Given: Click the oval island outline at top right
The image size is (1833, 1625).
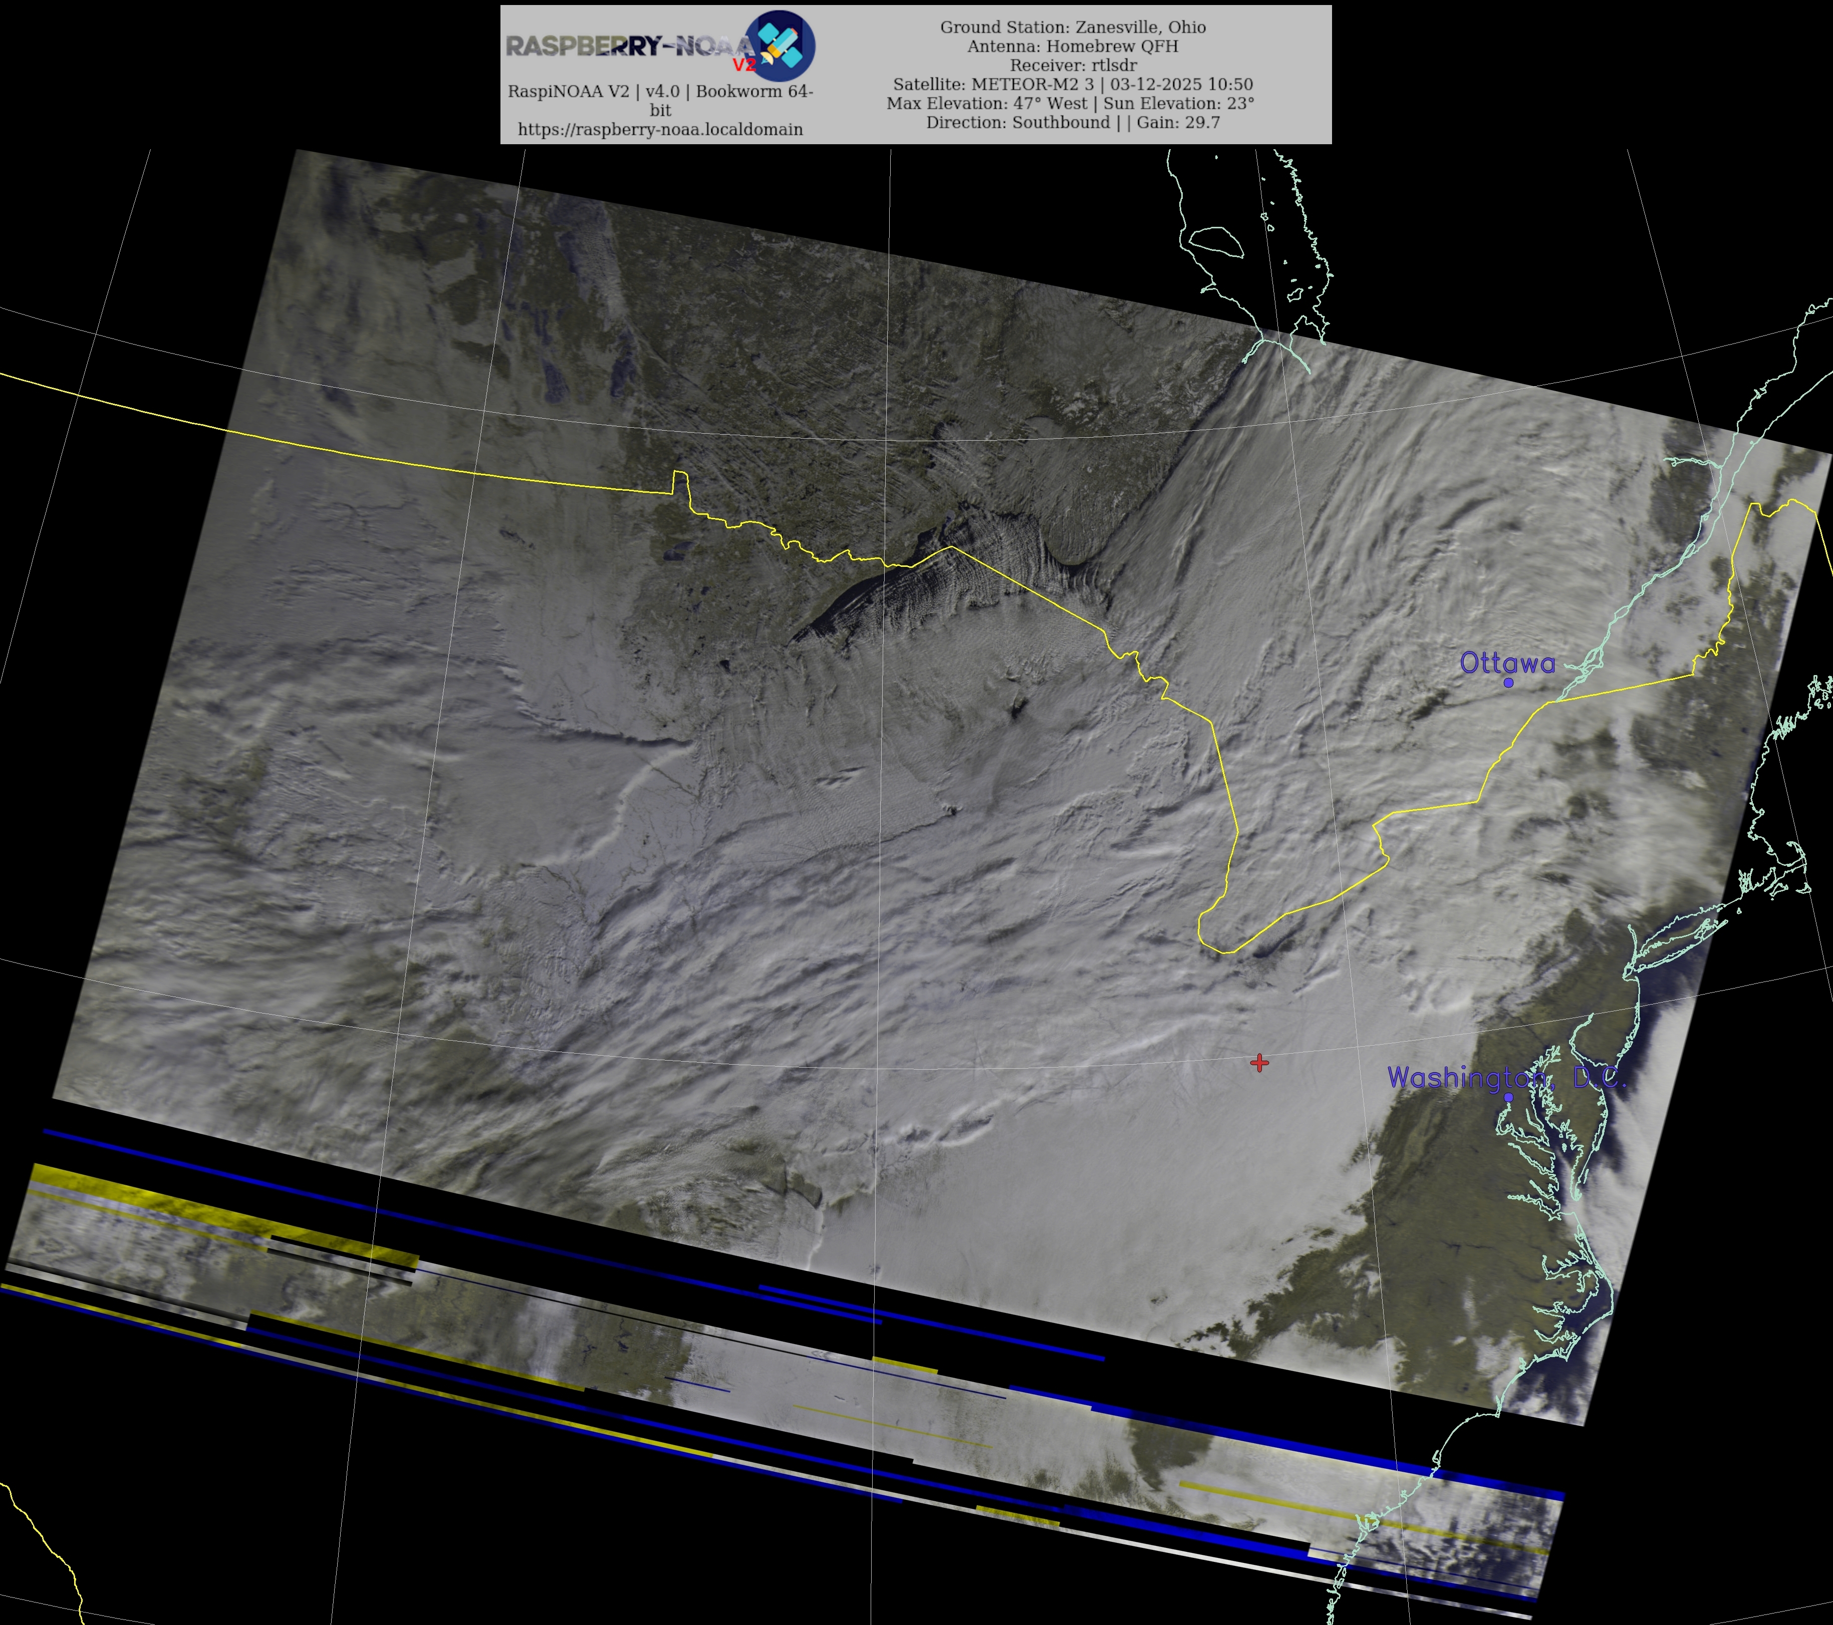Looking at the screenshot, I should click(x=1216, y=242).
